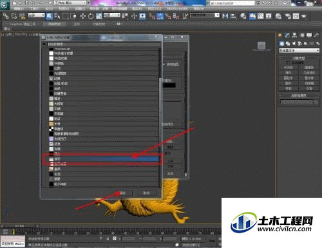322x248 pixels.
Task: Switch to the Utilities panel tab
Action: click(316, 35)
